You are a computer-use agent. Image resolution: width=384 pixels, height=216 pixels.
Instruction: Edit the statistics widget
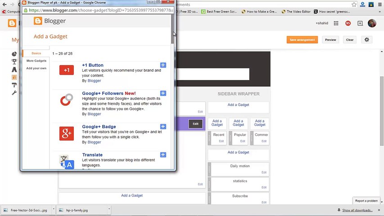(x=264, y=187)
